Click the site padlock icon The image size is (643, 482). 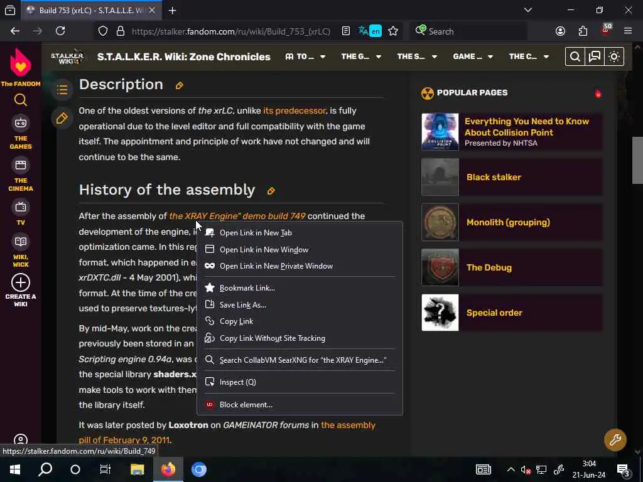tap(120, 31)
